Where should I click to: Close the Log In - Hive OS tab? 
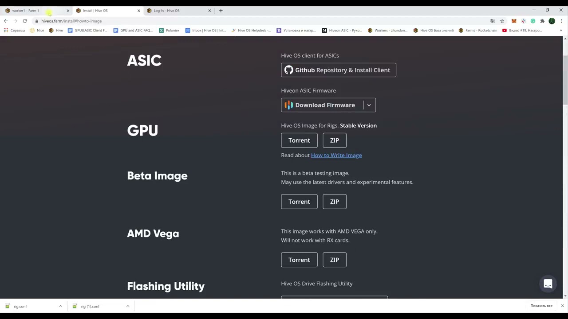pos(209,11)
